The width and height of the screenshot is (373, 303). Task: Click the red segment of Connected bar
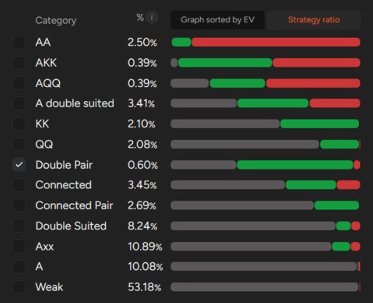348,185
